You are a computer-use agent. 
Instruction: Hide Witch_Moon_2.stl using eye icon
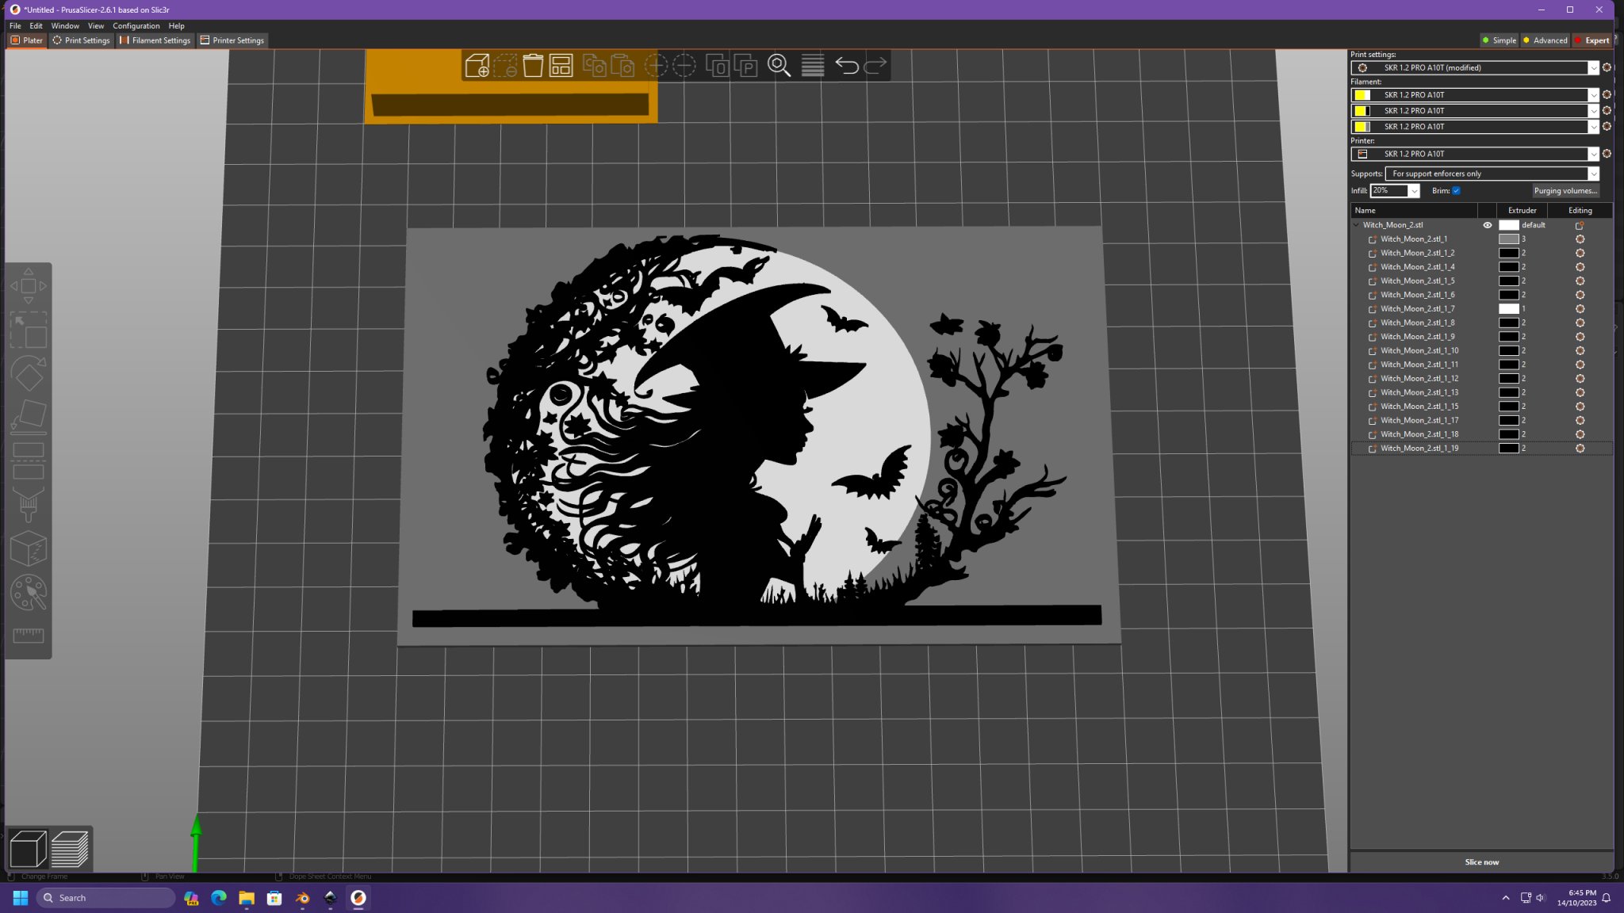click(x=1487, y=225)
